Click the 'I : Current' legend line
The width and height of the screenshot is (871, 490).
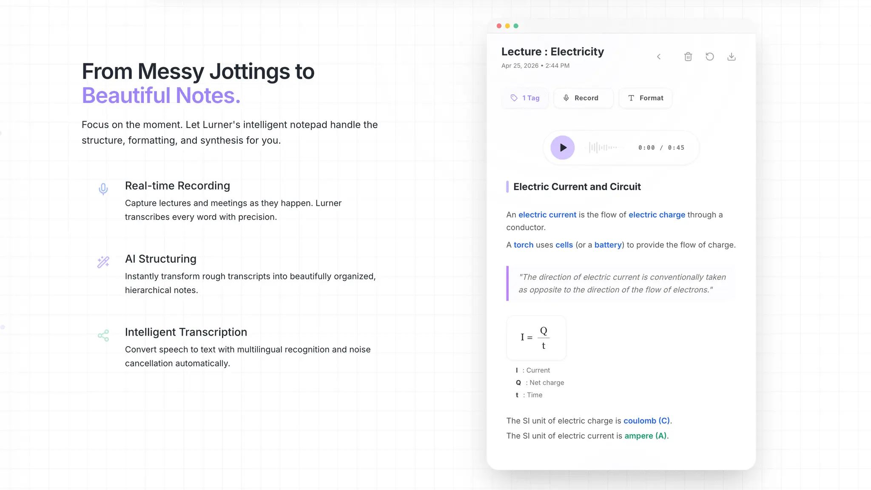click(x=533, y=370)
